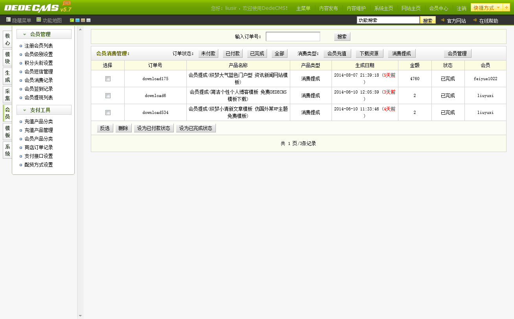Open the 快捷方式 shortcut dropdown

click(x=486, y=7)
